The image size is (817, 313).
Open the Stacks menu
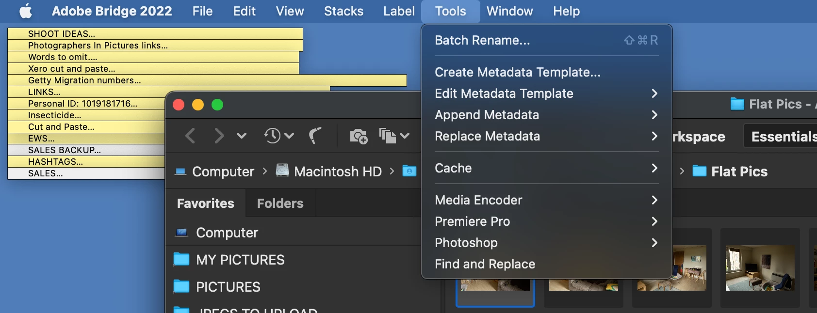[343, 11]
